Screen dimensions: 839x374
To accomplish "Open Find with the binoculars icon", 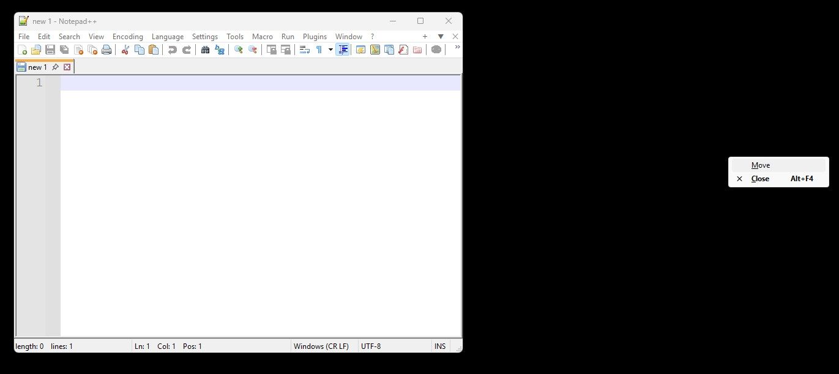I will (x=206, y=50).
